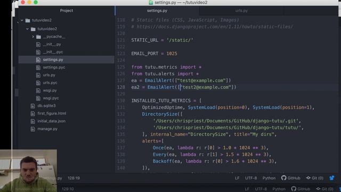The width and height of the screenshot is (341, 192).
Task: Click the nested tutuvideo2 folder icon
Action: (x=33, y=29)
